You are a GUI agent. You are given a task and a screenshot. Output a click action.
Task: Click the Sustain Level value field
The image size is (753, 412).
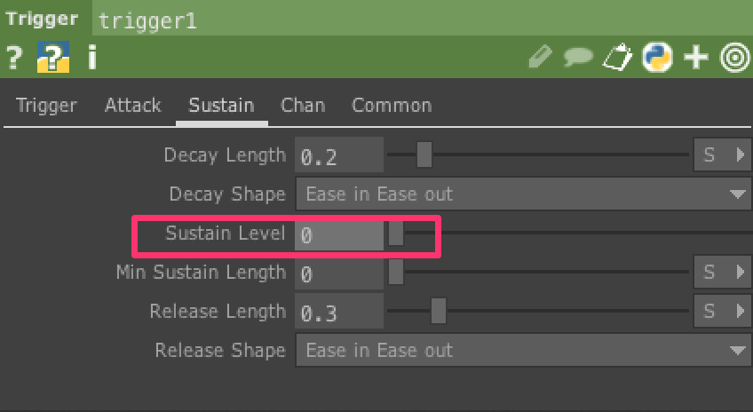(x=339, y=234)
